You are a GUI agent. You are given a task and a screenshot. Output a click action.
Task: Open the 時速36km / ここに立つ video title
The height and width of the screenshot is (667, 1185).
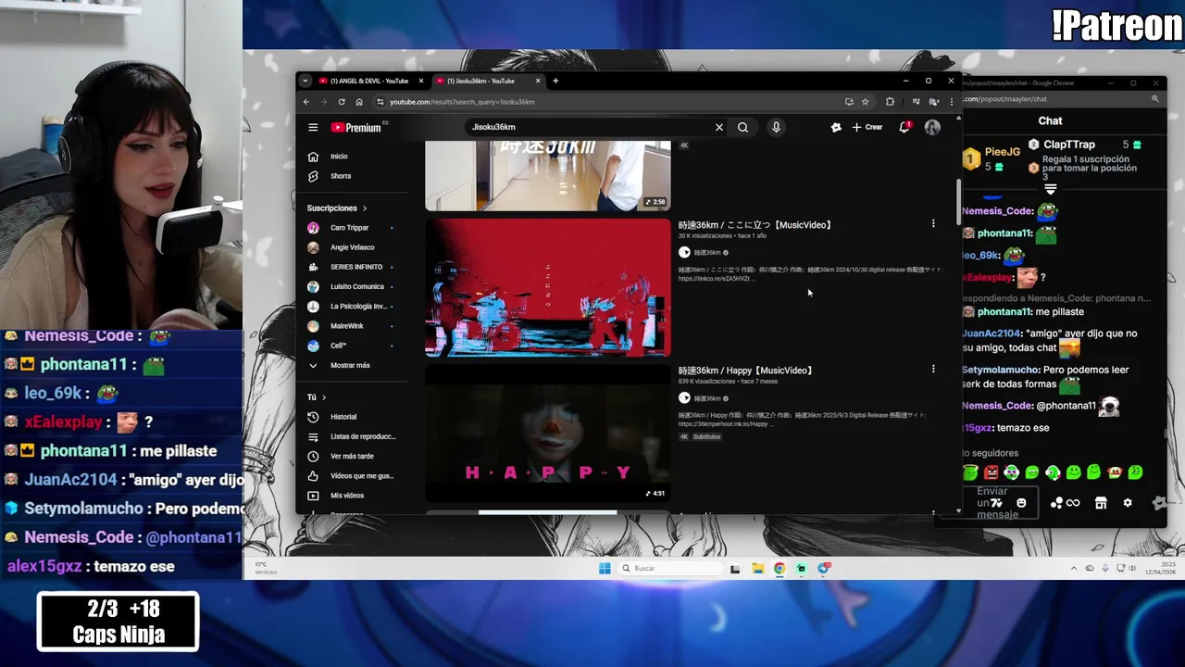755,225
